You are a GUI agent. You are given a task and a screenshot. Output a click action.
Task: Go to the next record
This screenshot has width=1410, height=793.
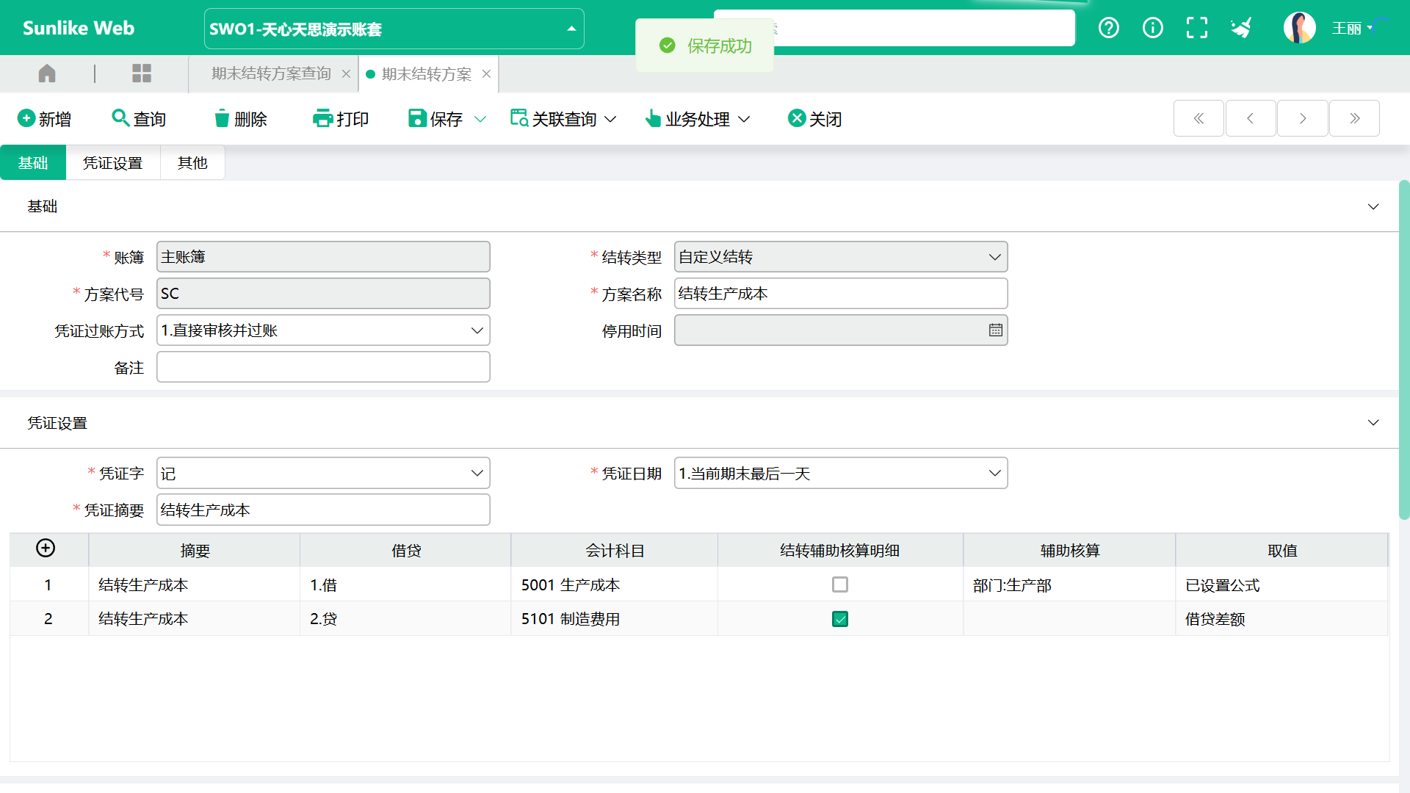click(1303, 118)
